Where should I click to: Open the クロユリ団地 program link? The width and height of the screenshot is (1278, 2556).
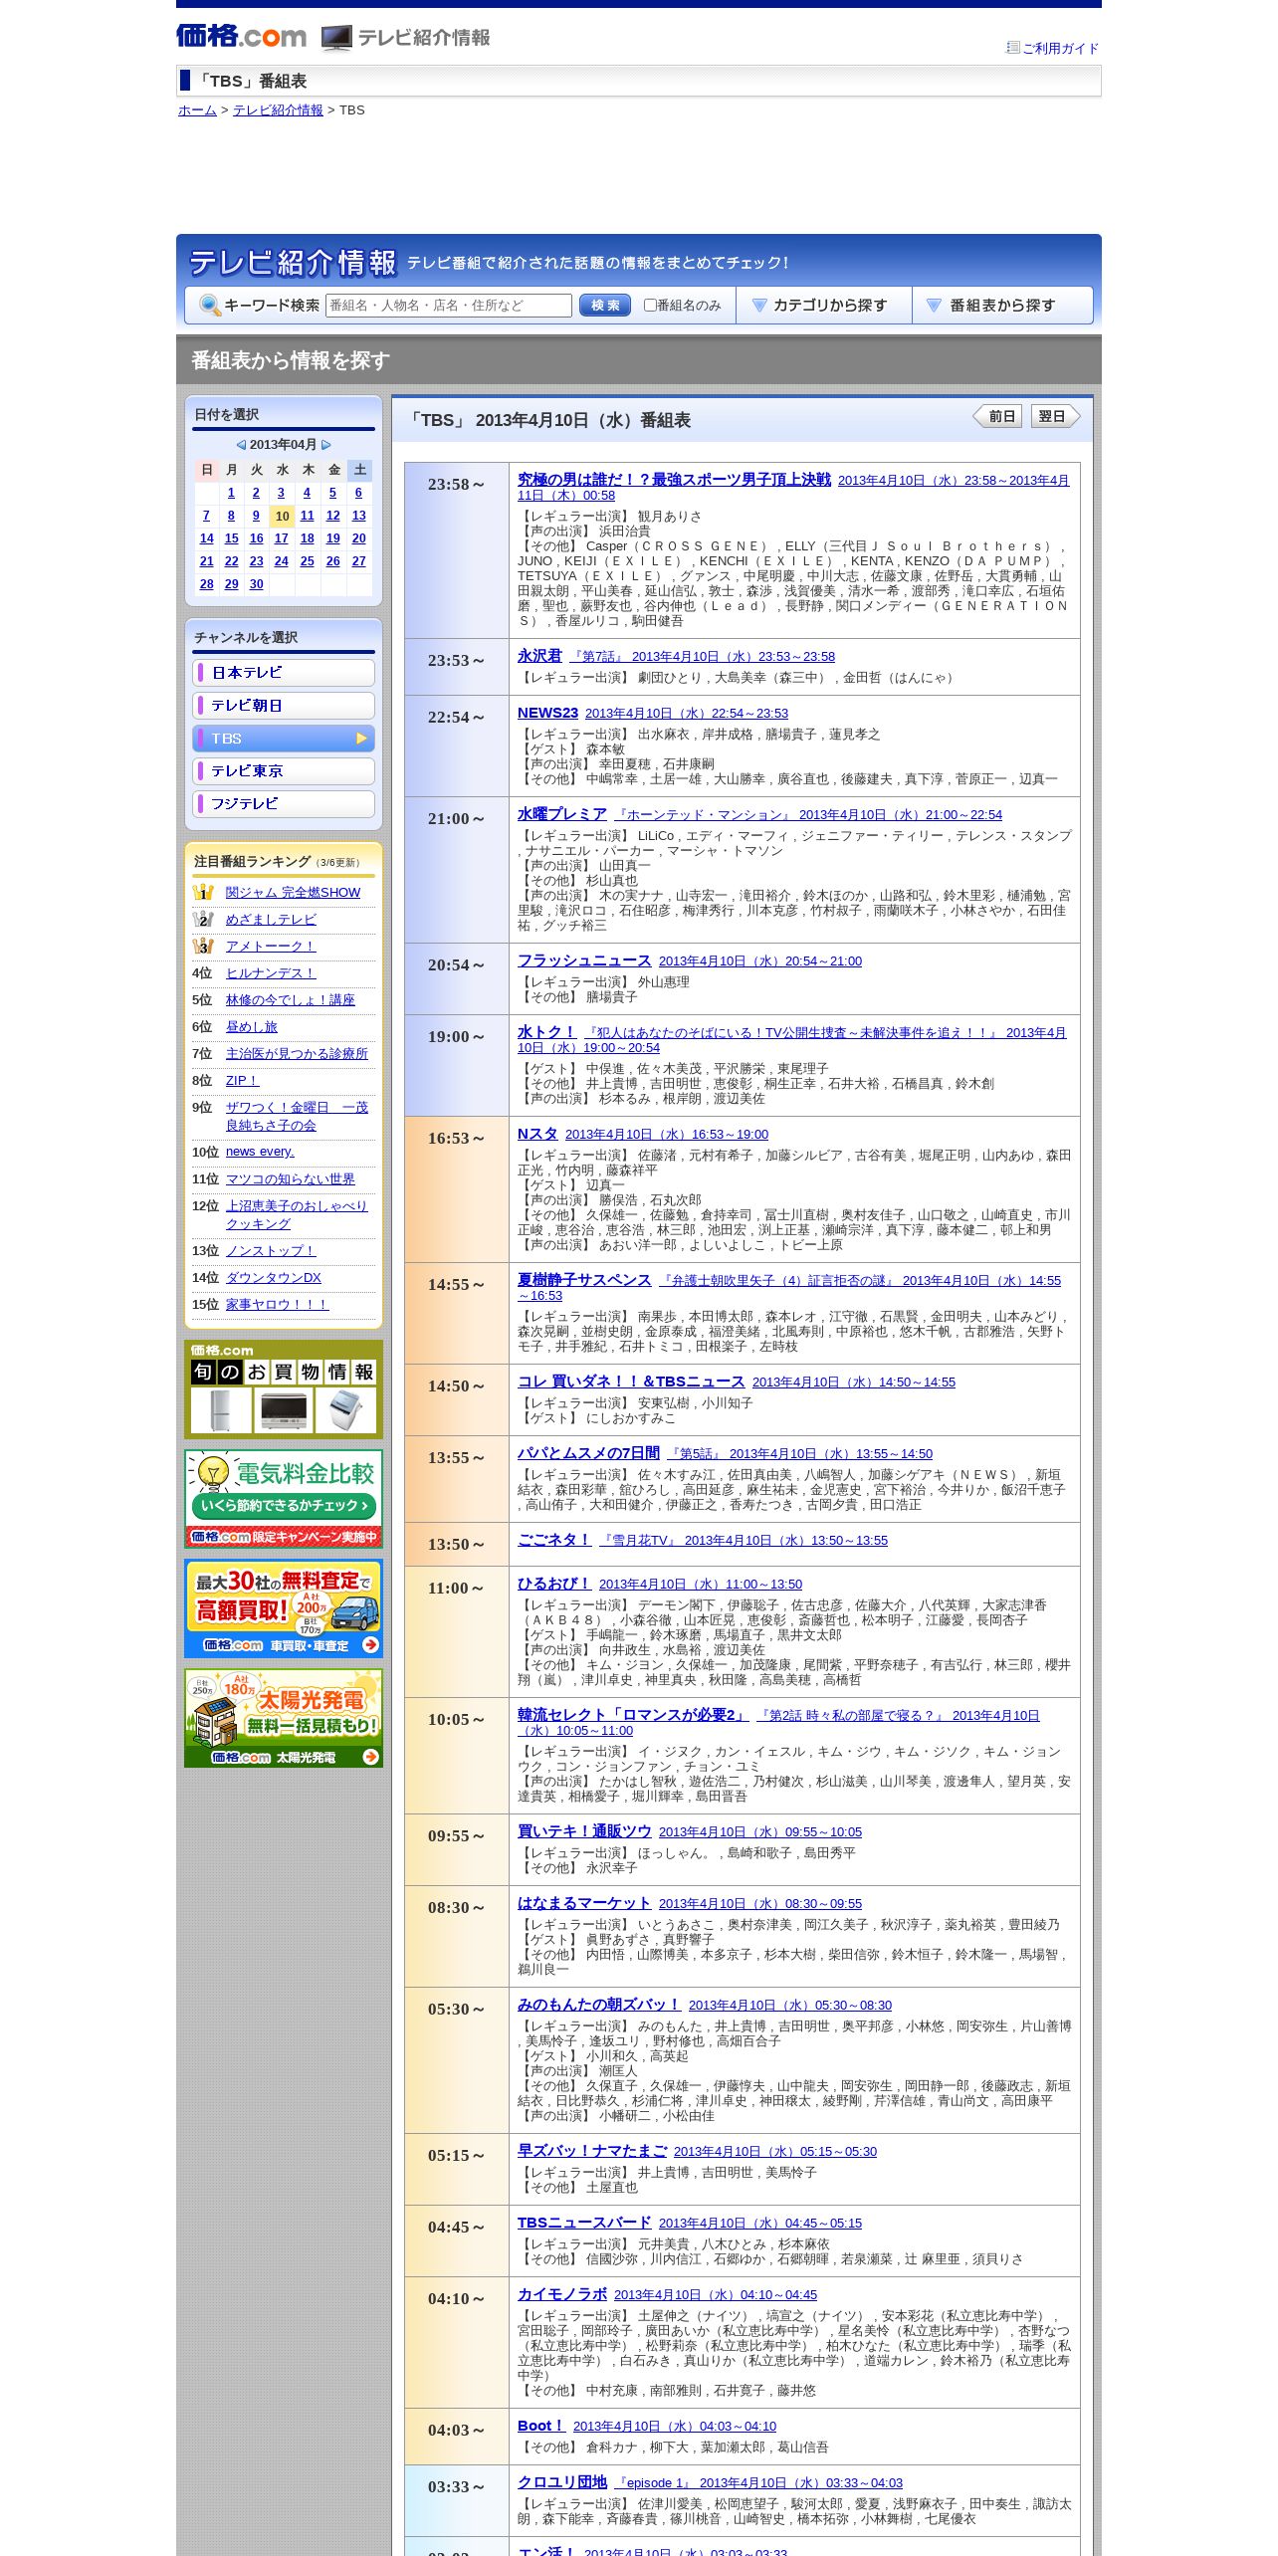pyautogui.click(x=562, y=2482)
